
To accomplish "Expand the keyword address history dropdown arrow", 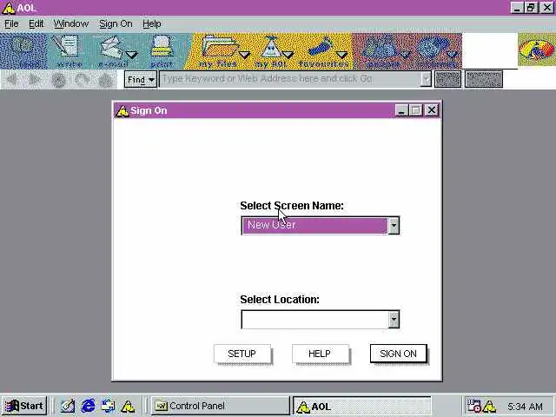I will [426, 79].
